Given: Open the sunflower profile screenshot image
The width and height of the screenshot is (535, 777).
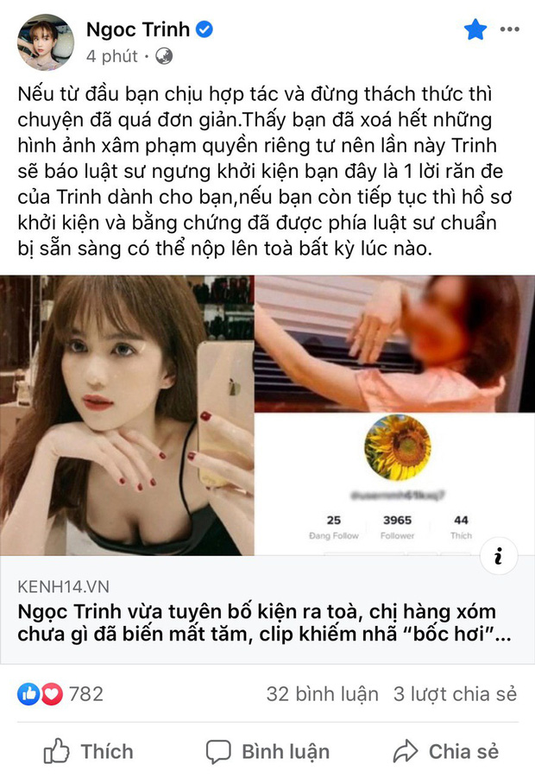Looking at the screenshot, I should (x=395, y=483).
